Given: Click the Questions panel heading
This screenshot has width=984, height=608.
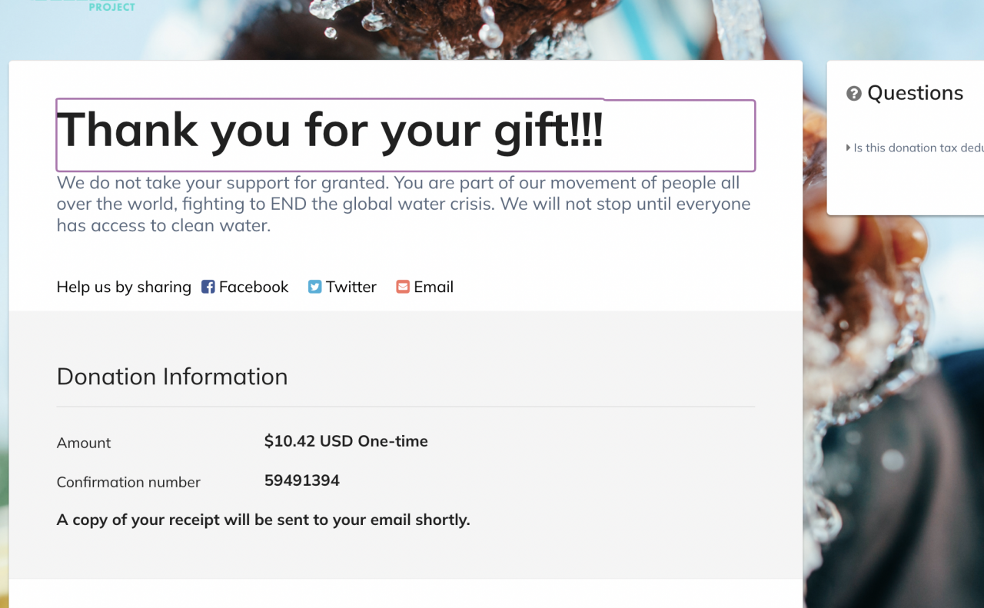Looking at the screenshot, I should (915, 93).
